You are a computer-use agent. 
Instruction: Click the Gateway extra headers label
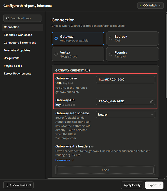click(73, 146)
